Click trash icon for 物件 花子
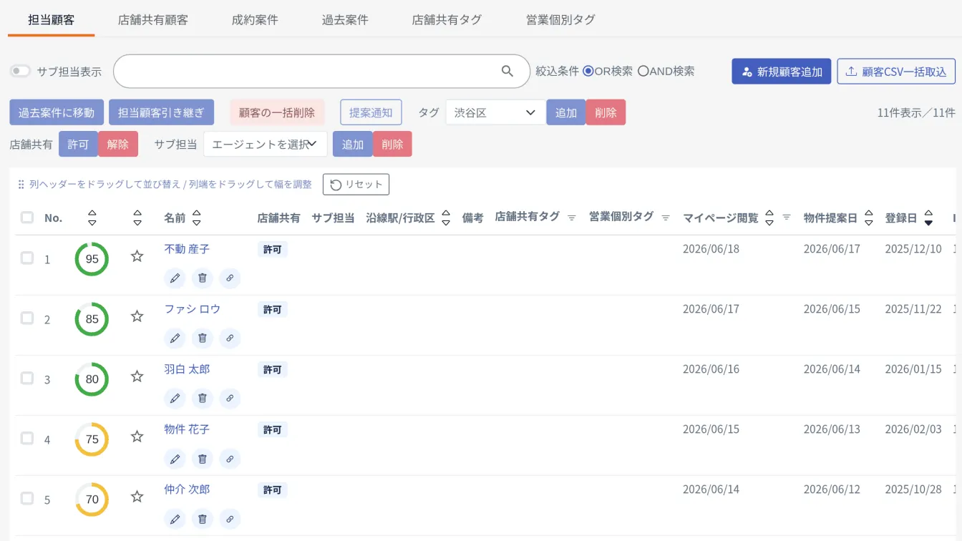The height and width of the screenshot is (541, 962). [203, 459]
